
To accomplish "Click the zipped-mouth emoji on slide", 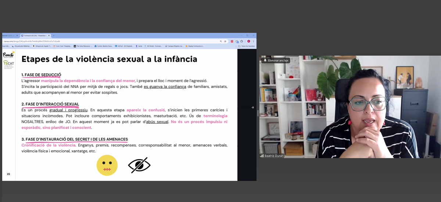I will point(107,165).
